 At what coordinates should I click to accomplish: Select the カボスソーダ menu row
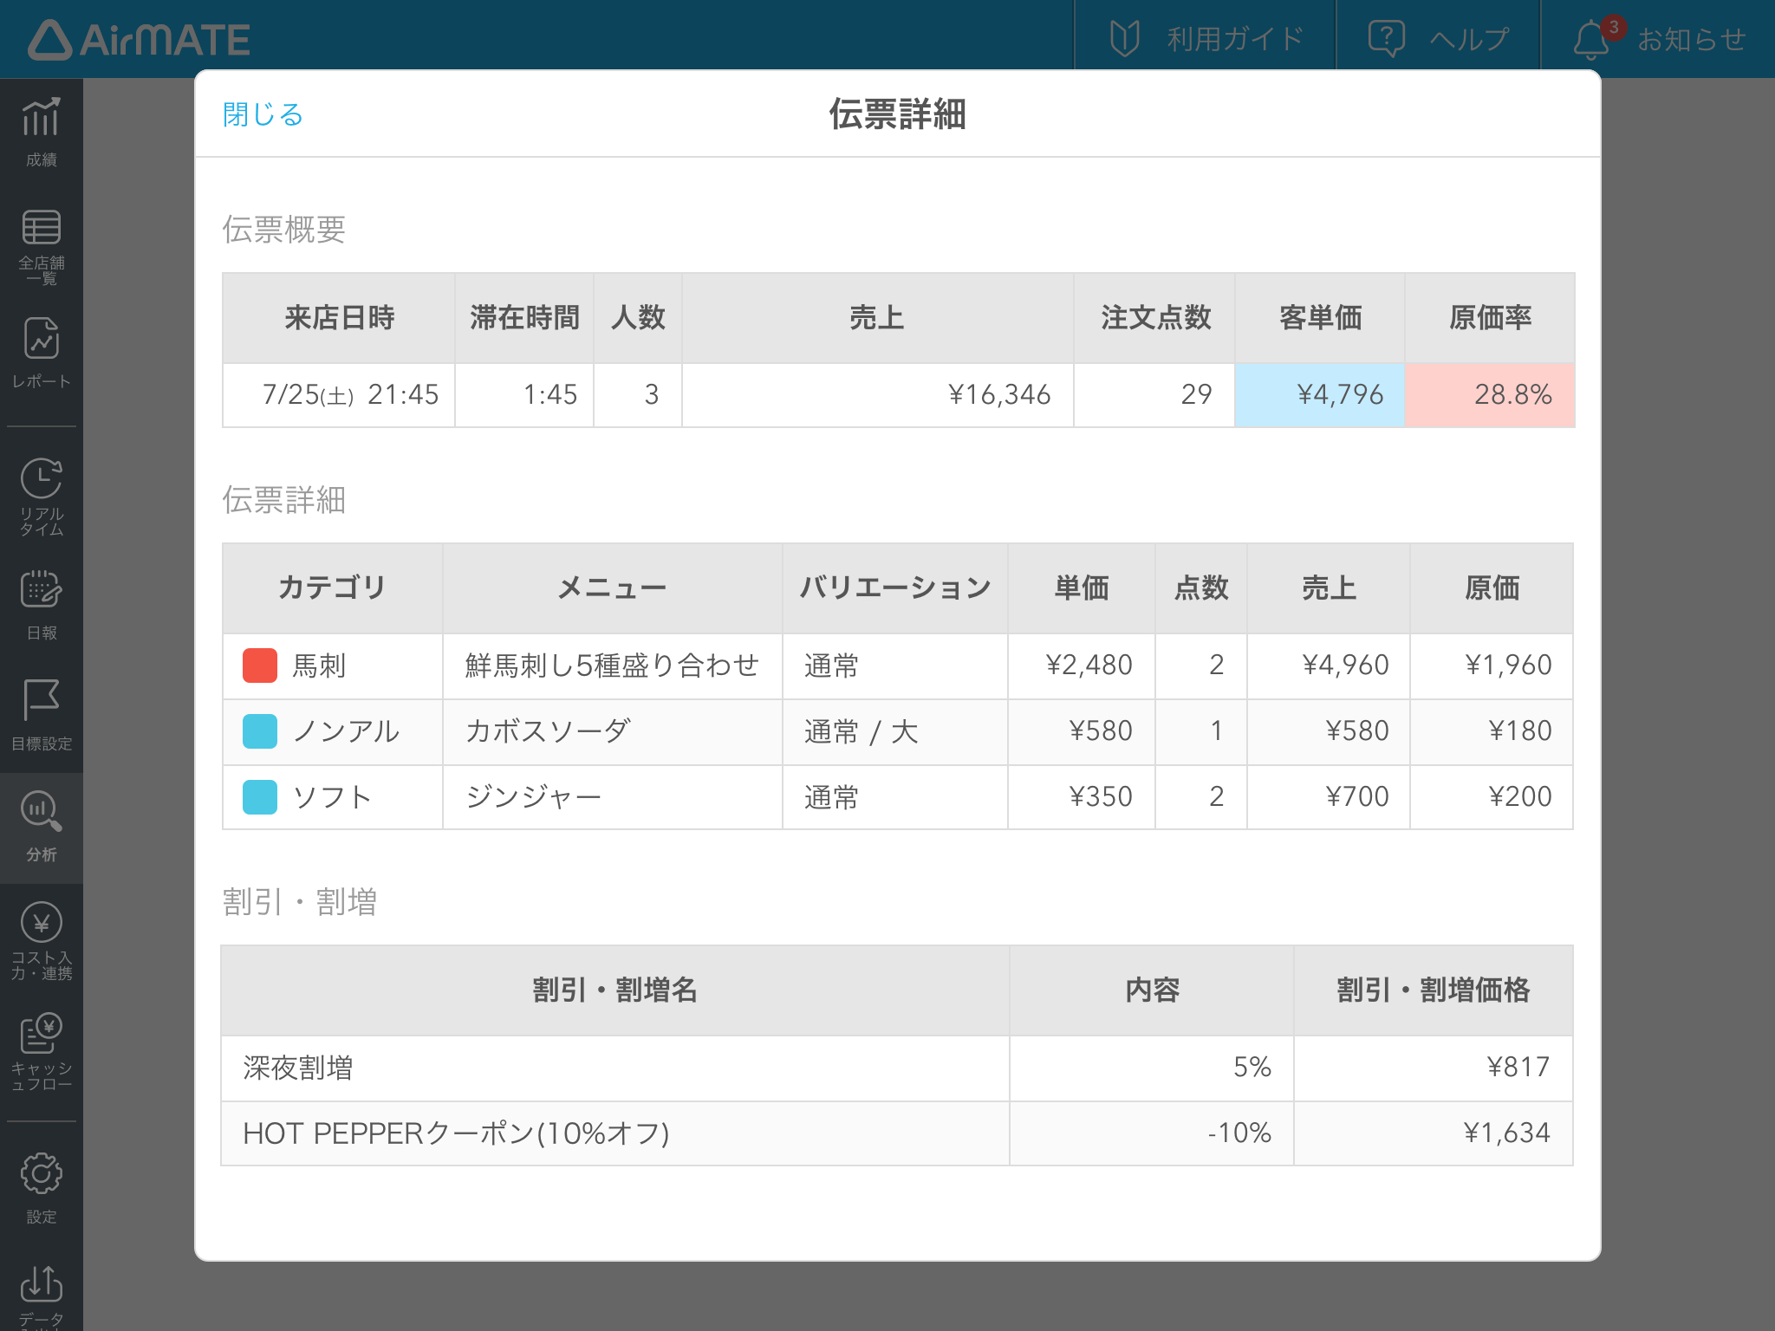click(898, 731)
